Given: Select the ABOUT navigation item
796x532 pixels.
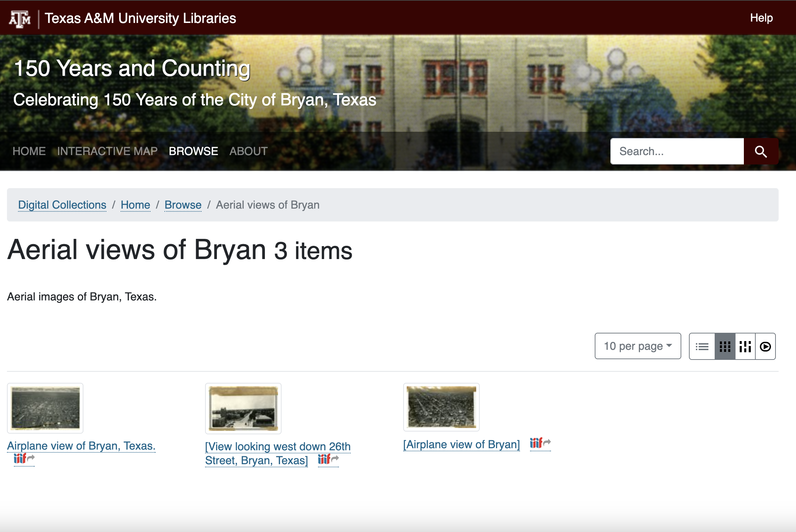Looking at the screenshot, I should click(x=248, y=151).
